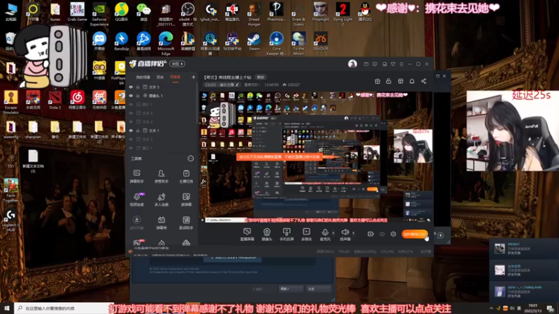Show hidden 图片 1 source with eye icon
The height and width of the screenshot is (314, 559).
131,104
